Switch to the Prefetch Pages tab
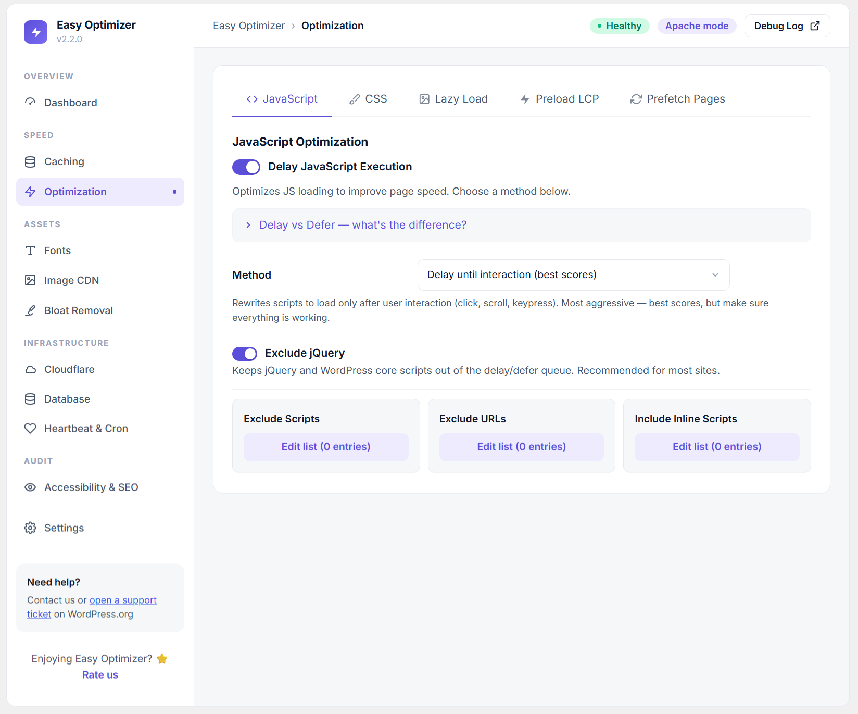The image size is (858, 714). coord(677,99)
